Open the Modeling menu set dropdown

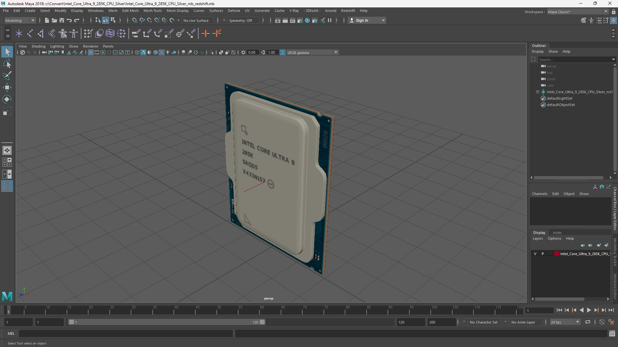tap(20, 20)
